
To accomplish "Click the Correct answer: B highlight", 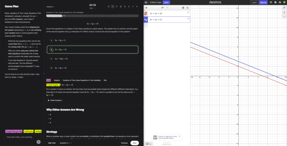I will [x=53, y=85].
